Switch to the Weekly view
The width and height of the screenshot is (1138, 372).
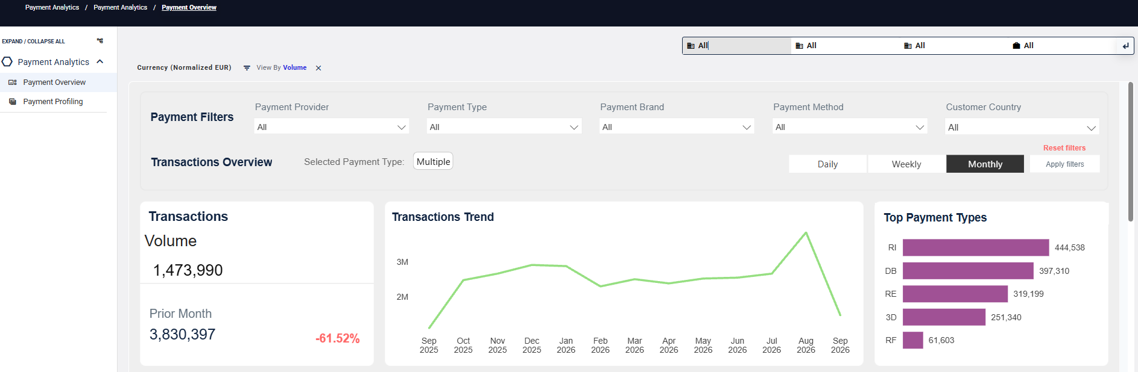pos(906,164)
